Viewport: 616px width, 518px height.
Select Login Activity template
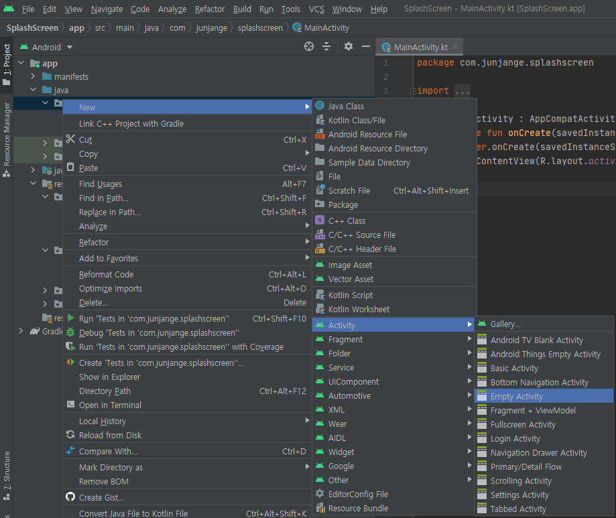(x=544, y=438)
